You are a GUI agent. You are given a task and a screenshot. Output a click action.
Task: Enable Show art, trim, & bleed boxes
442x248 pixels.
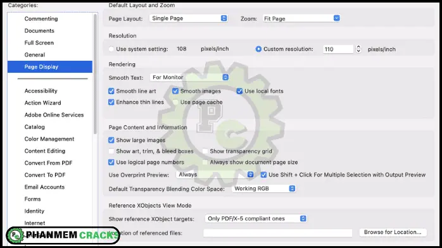pyautogui.click(x=111, y=151)
